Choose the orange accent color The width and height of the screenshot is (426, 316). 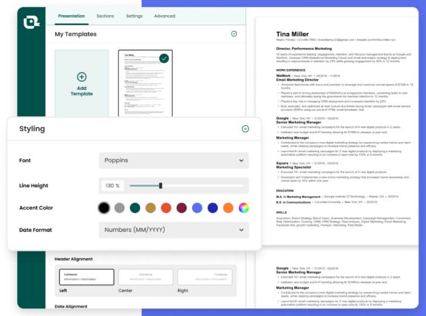pos(228,208)
